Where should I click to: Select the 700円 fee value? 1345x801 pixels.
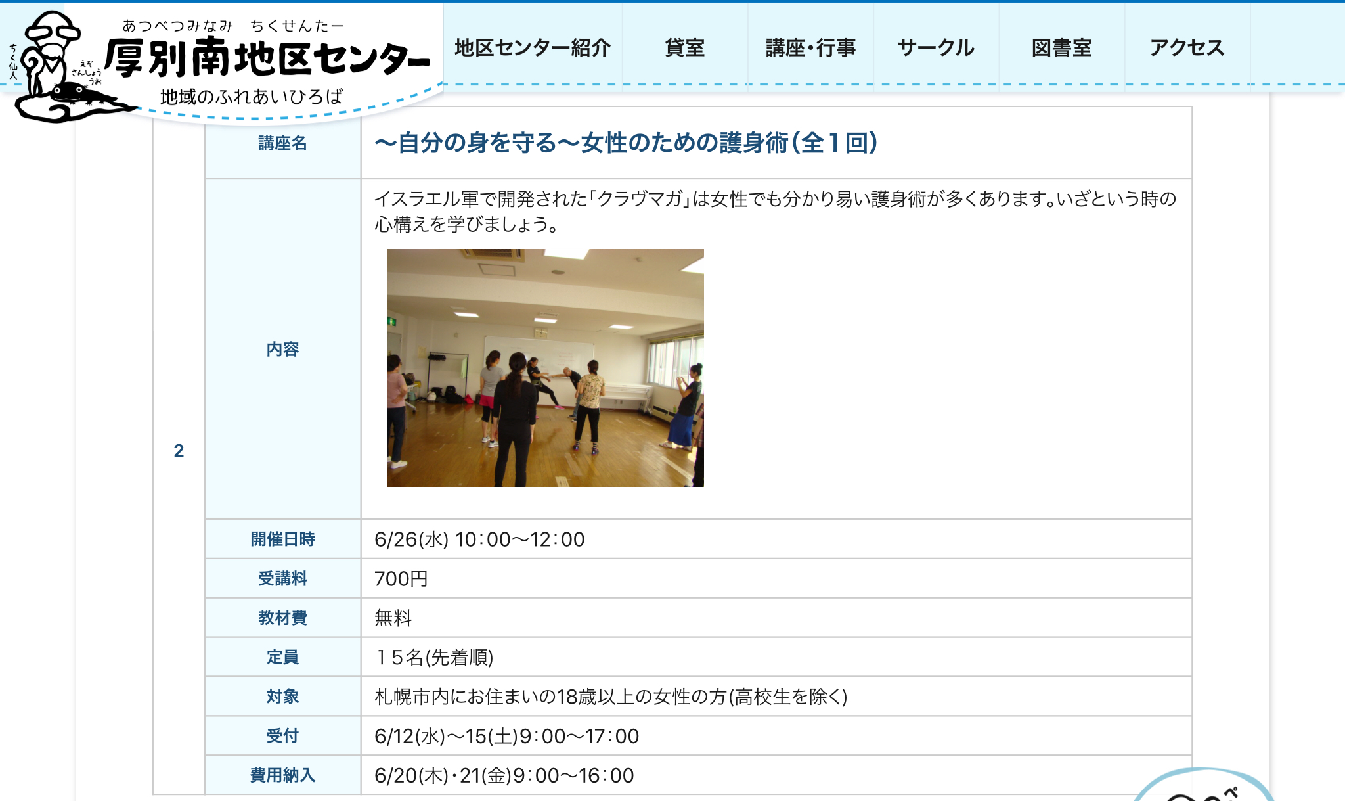[x=401, y=579]
